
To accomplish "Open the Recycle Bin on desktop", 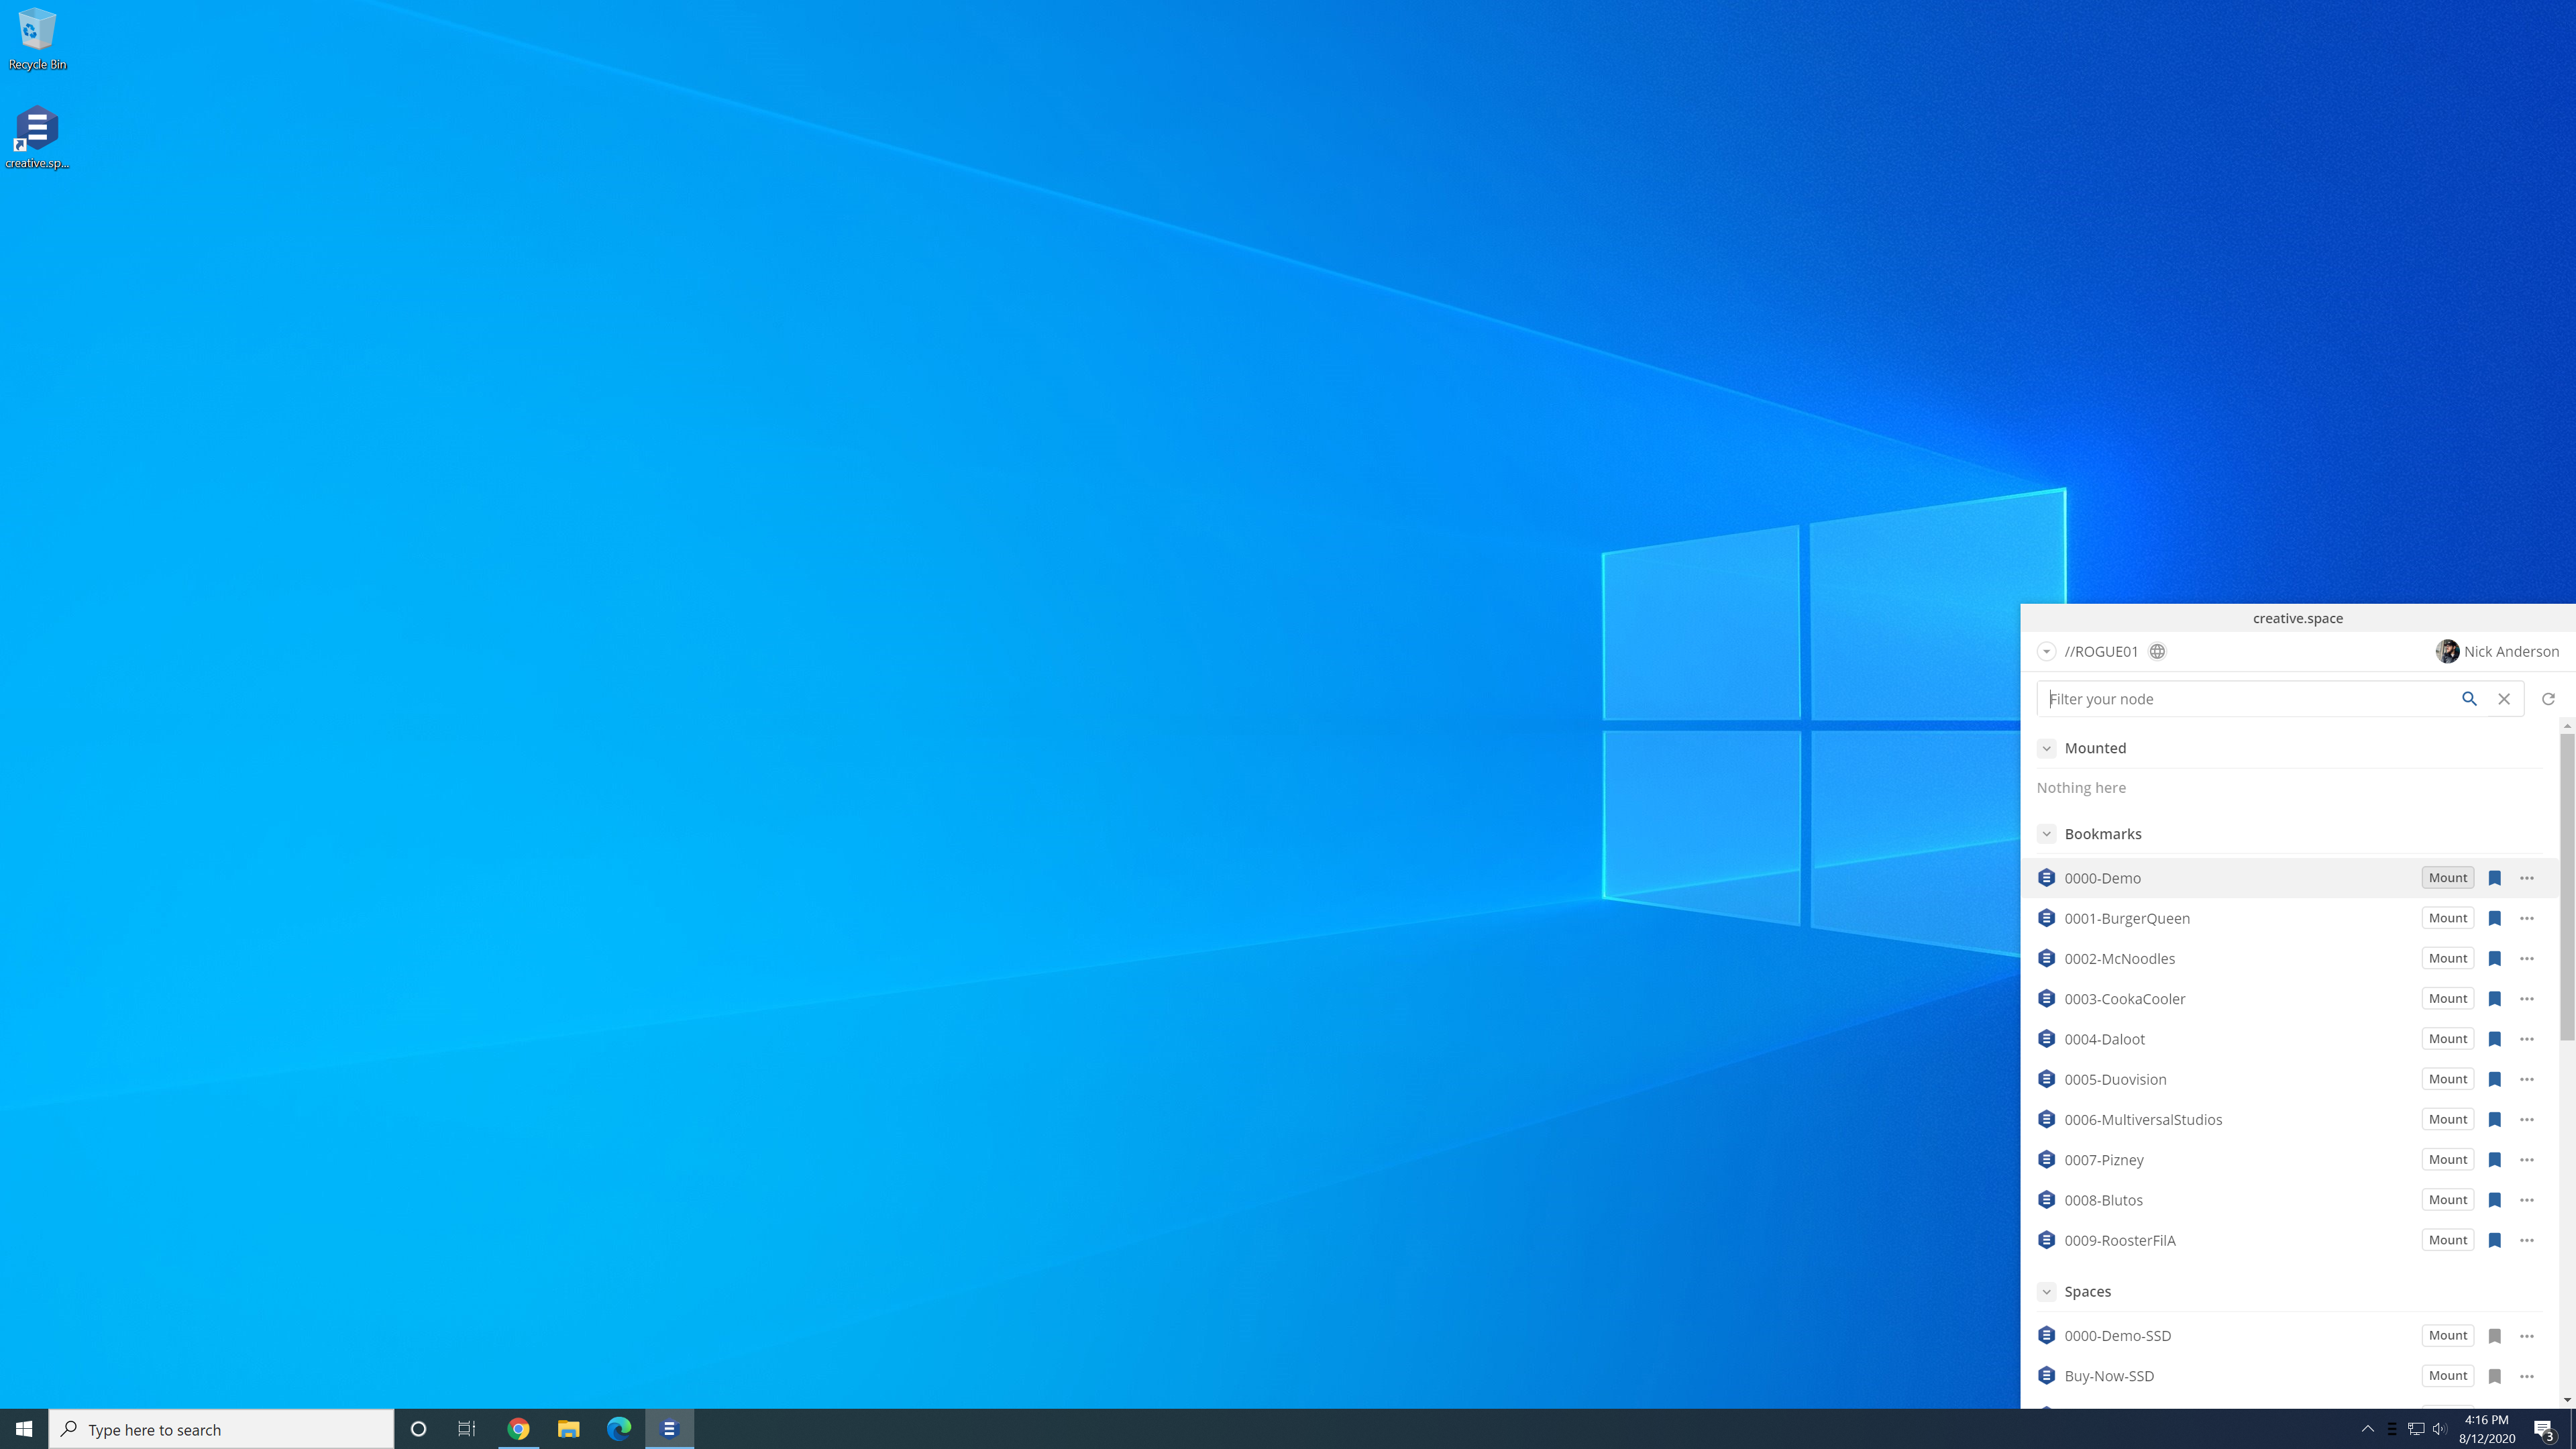I will click(37, 39).
